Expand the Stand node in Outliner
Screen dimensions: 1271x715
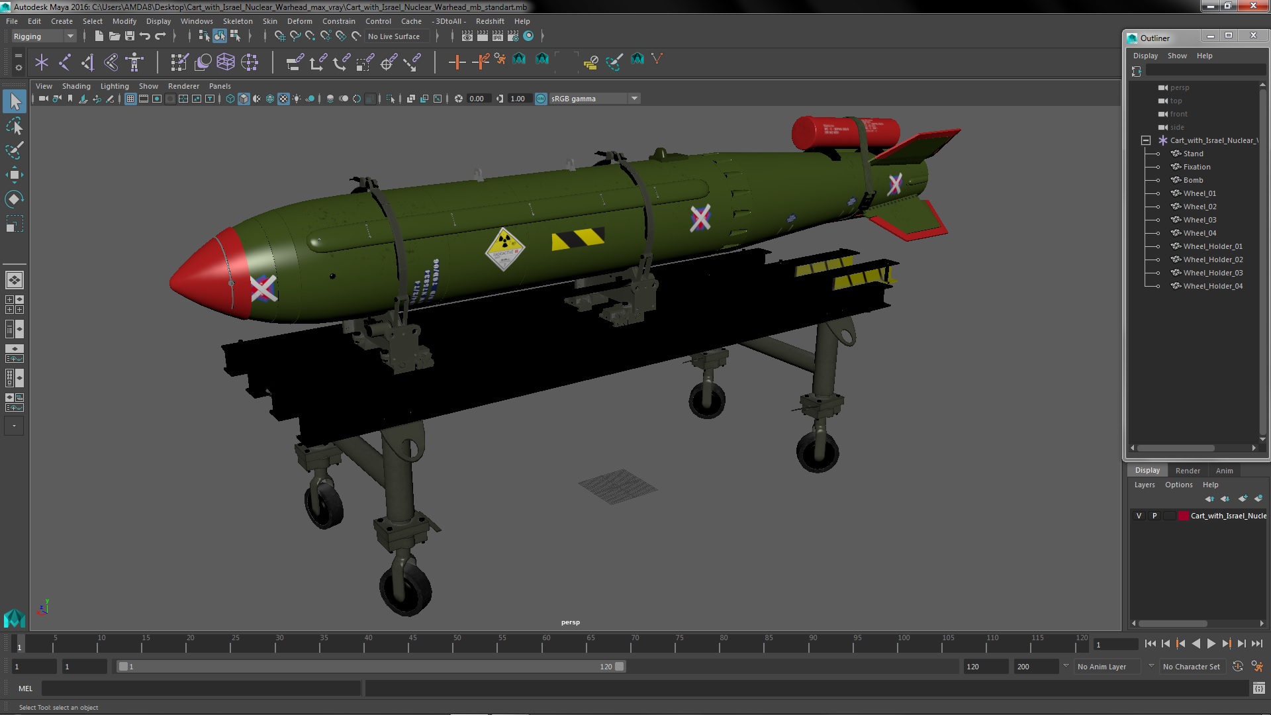pyautogui.click(x=1158, y=154)
